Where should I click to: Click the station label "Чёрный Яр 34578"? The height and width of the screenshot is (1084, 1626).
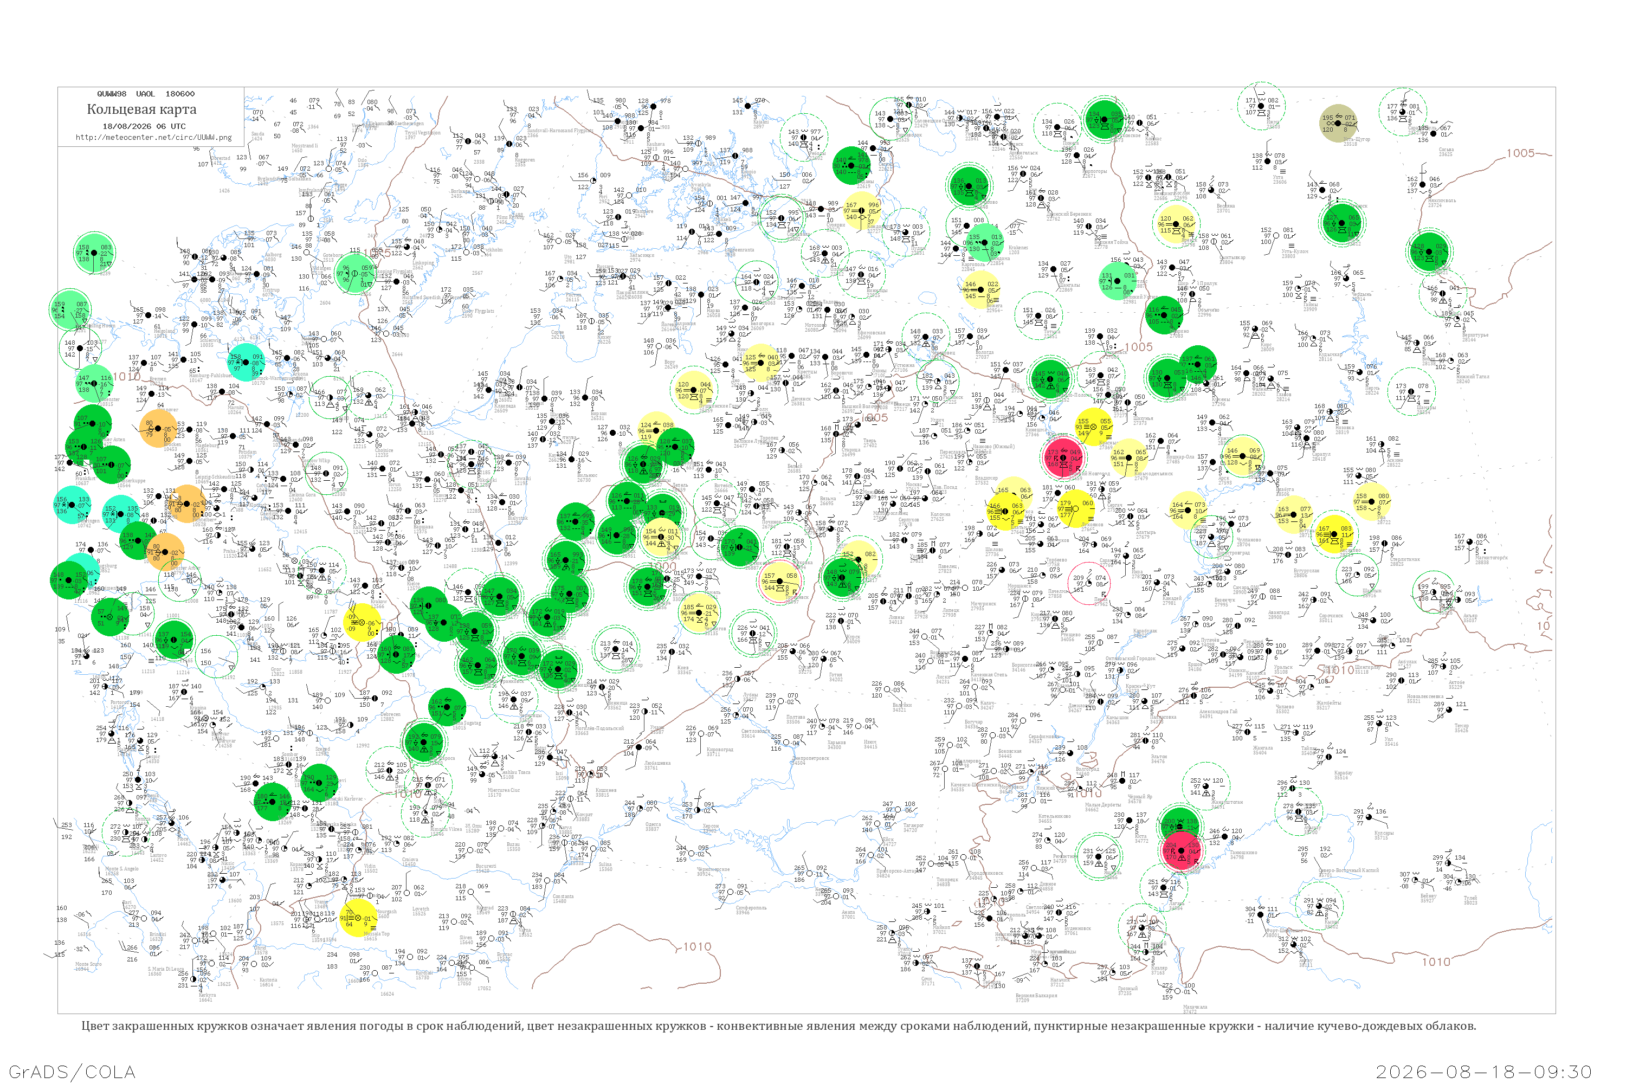pyautogui.click(x=1141, y=798)
